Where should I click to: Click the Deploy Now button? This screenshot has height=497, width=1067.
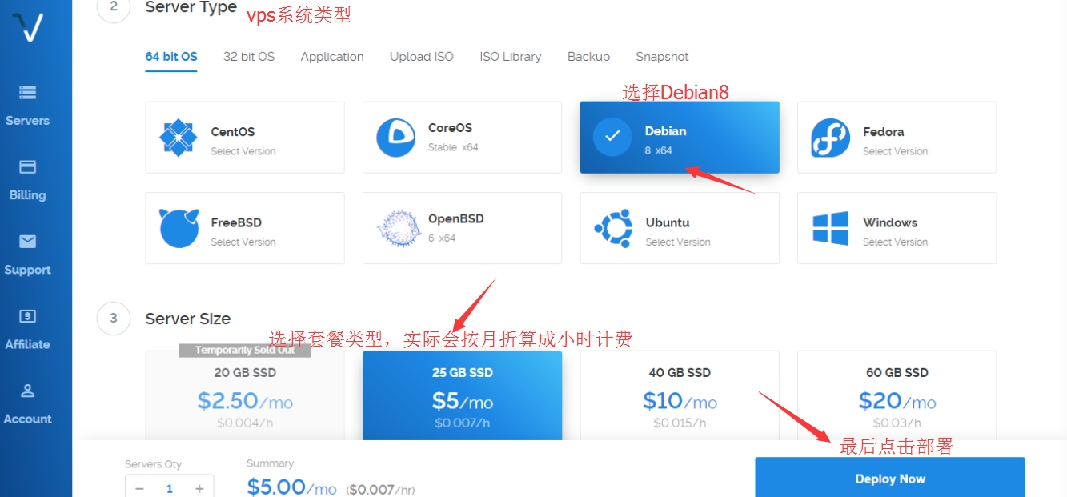coord(889,479)
